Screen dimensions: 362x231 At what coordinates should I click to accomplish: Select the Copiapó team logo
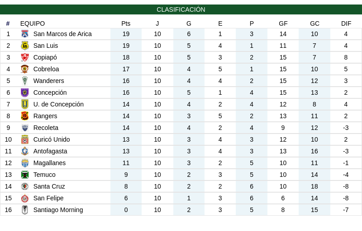(x=25, y=57)
